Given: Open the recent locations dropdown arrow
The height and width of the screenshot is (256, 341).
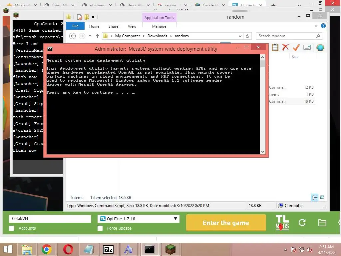Looking at the screenshot, I should coord(90,36).
